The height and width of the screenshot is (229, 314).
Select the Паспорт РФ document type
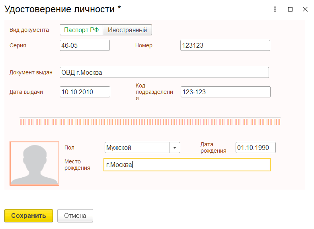(x=81, y=30)
